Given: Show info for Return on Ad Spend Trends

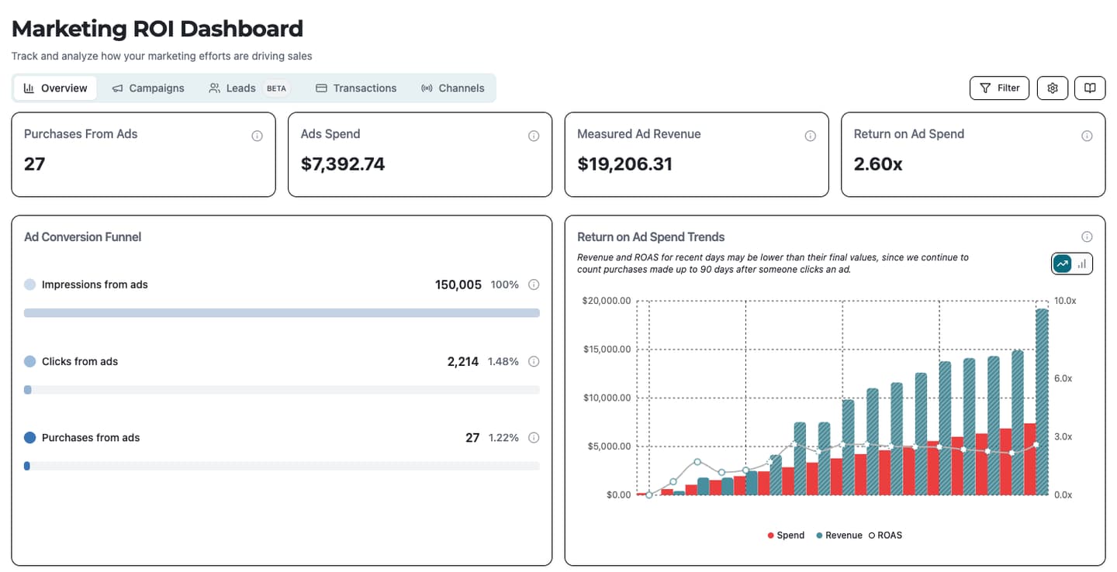Looking at the screenshot, I should (1087, 237).
